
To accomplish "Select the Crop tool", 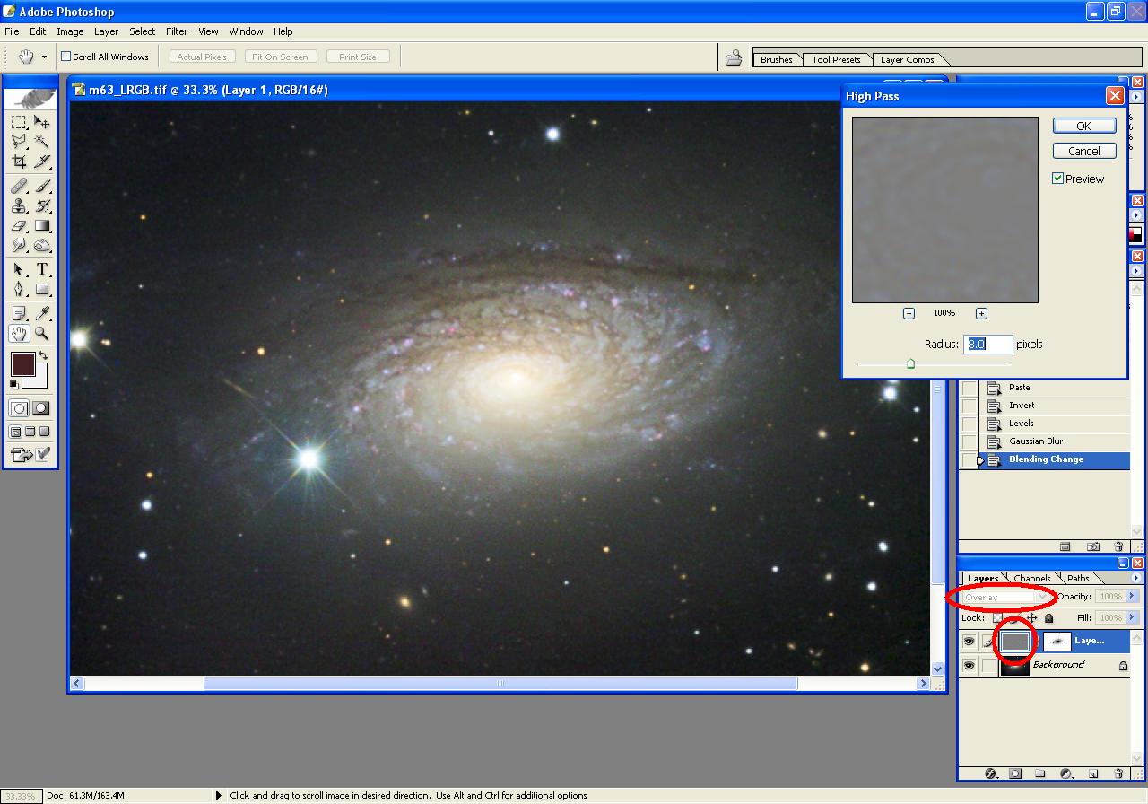I will tap(19, 162).
